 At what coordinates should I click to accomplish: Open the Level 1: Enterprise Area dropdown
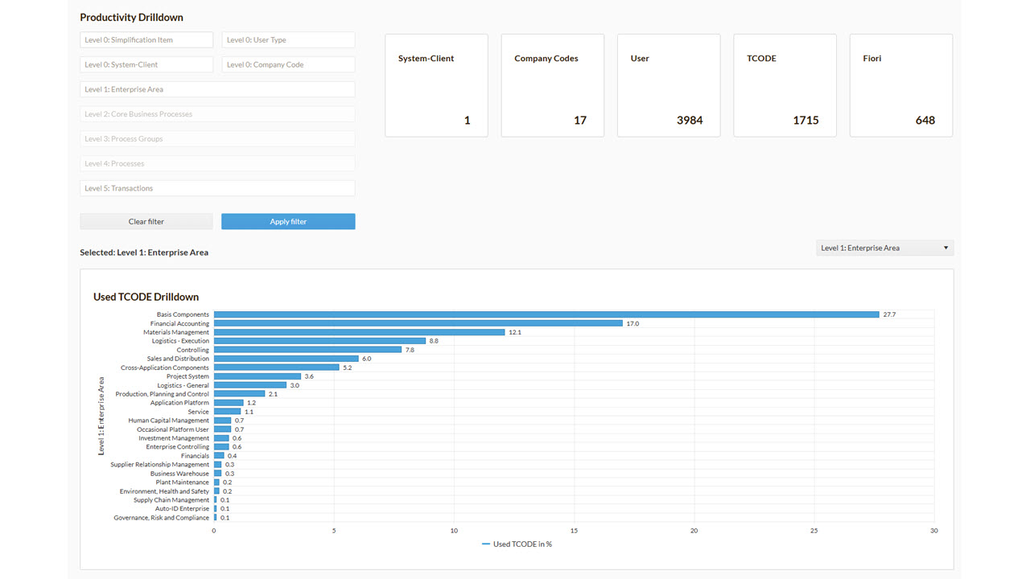pos(884,248)
